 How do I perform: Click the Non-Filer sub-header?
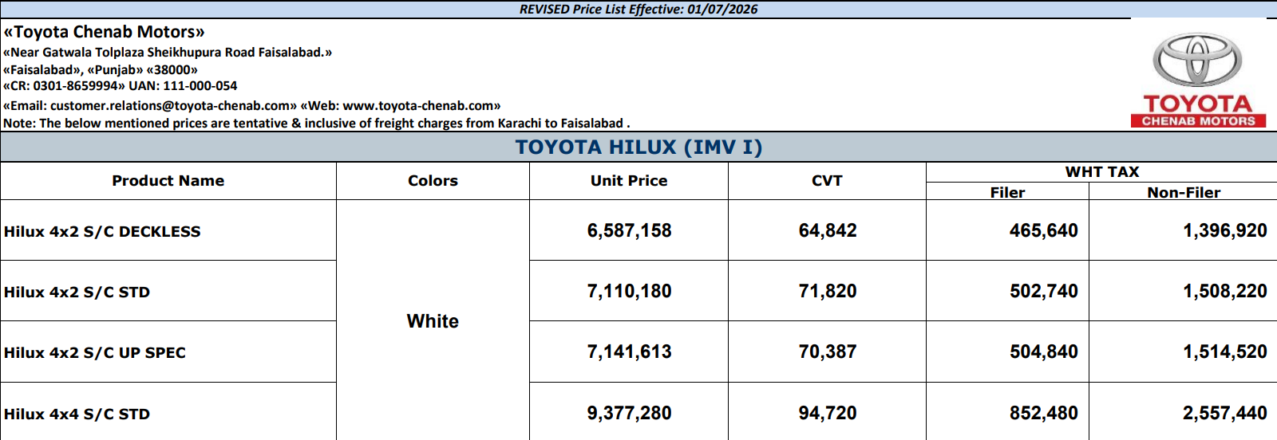1184,192
